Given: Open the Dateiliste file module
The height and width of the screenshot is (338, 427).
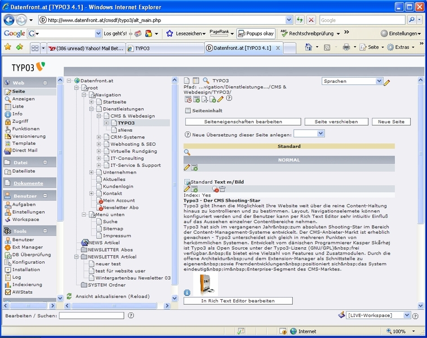Looking at the screenshot, I should (24, 171).
